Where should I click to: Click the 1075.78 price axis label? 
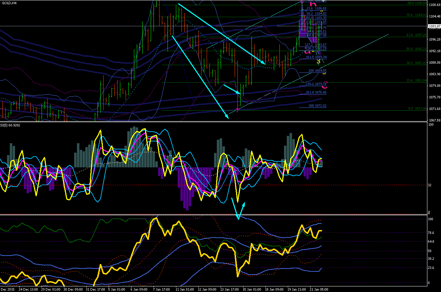(434, 97)
